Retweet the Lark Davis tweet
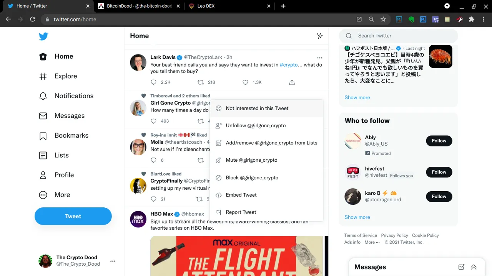Screen dimensions: 492x276 [x=200, y=82]
